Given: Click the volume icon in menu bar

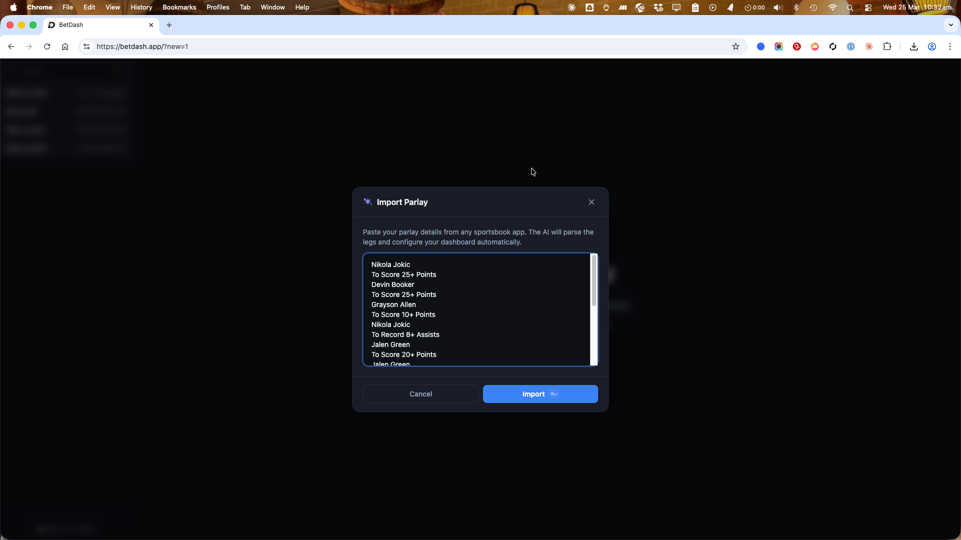Looking at the screenshot, I should (778, 7).
